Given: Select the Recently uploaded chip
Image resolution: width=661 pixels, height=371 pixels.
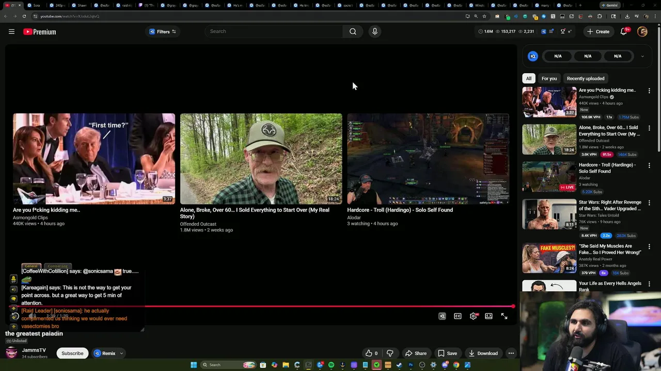Looking at the screenshot, I should click(x=586, y=78).
